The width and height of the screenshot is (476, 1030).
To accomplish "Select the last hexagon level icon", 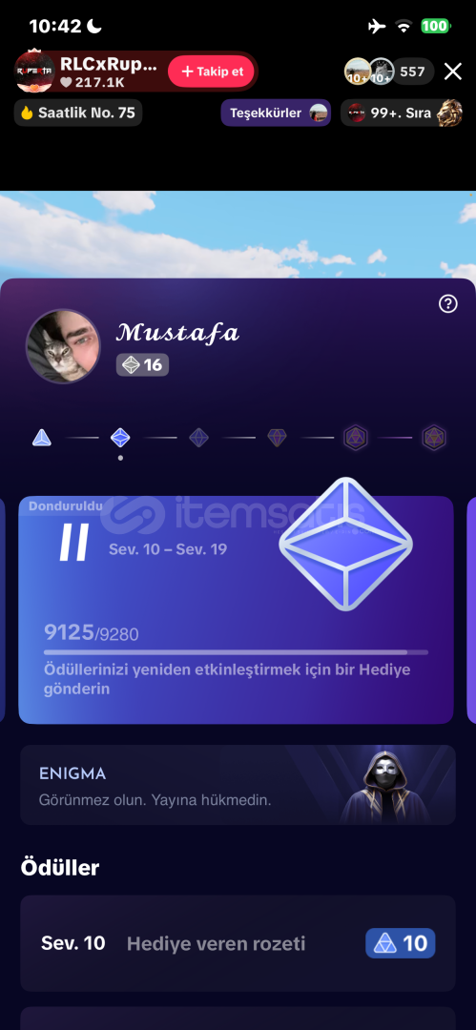I will coord(434,438).
